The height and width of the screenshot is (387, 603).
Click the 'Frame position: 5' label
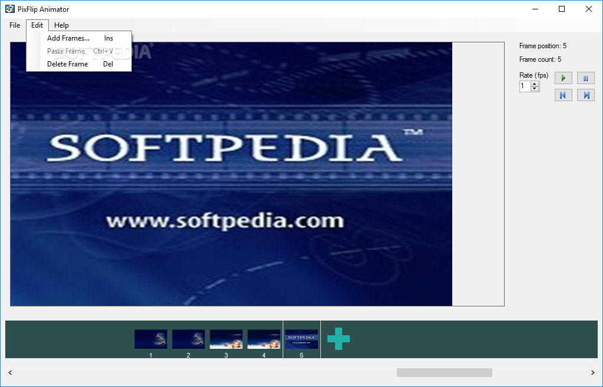(542, 46)
